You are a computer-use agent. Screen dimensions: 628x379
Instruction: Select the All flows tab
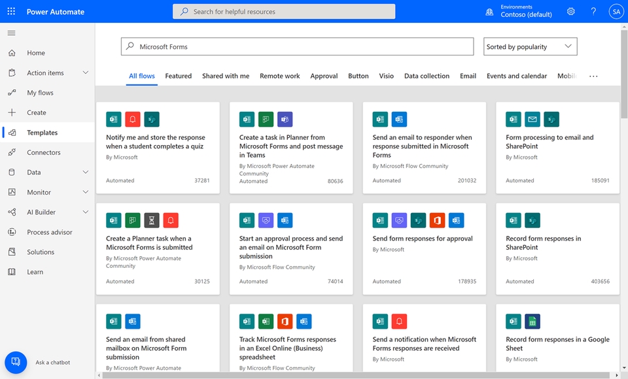142,76
